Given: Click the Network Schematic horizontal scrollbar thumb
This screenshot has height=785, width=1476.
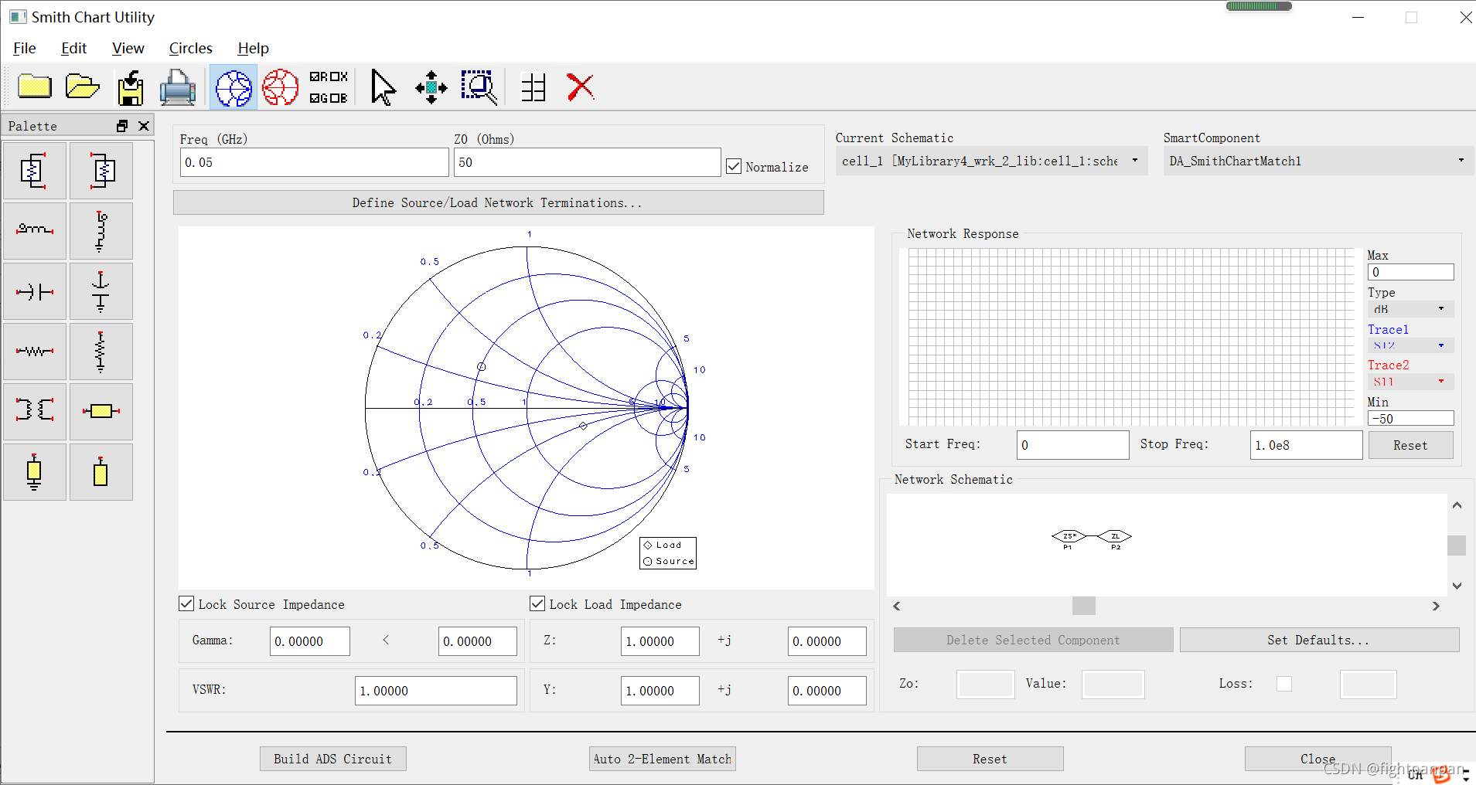Looking at the screenshot, I should tap(1083, 606).
